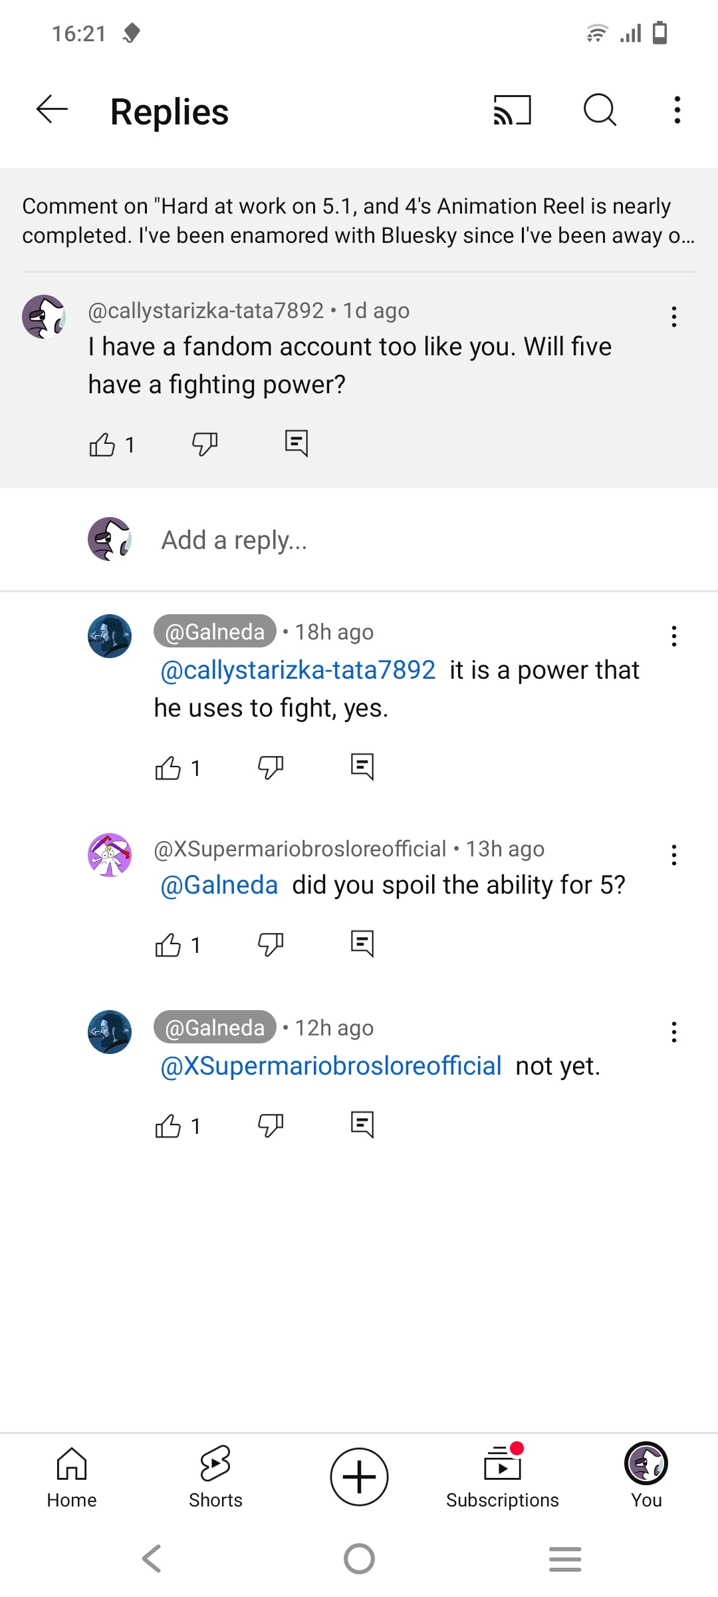Open three-dot options for the top comment
This screenshot has height=1597, width=718.
coord(673,317)
